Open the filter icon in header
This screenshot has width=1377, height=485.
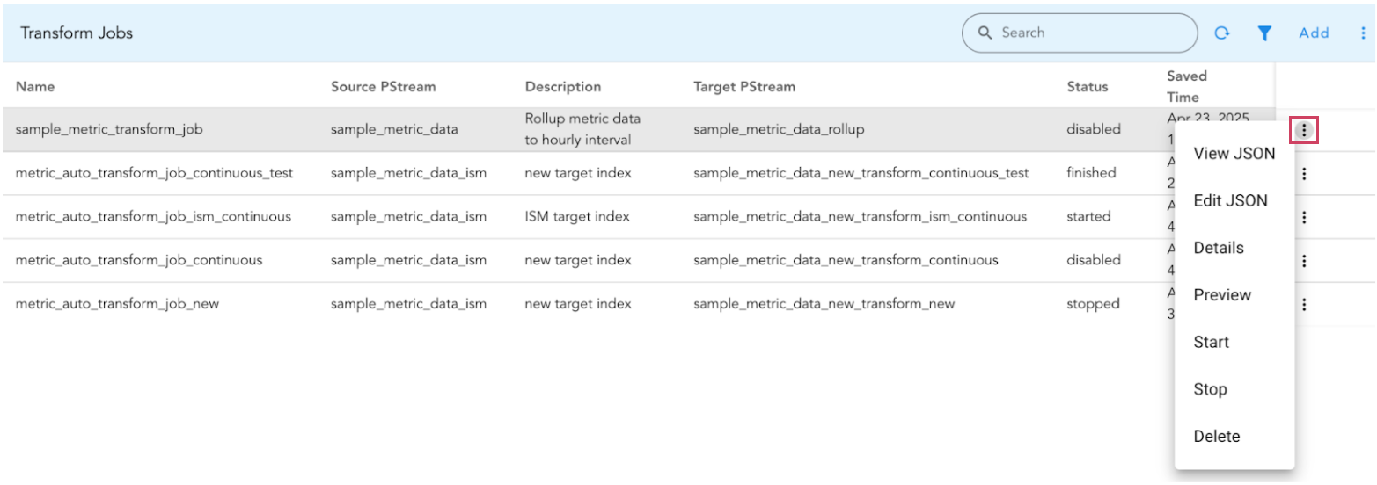pyautogui.click(x=1264, y=33)
